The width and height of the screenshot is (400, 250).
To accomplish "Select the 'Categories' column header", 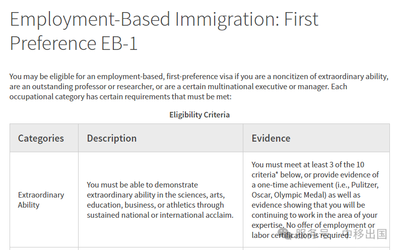I will click(x=41, y=138).
